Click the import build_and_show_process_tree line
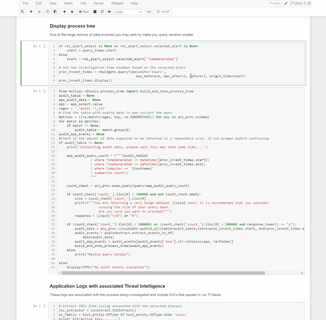Image resolution: width=326 pixels, height=320 pixels. [x=126, y=91]
